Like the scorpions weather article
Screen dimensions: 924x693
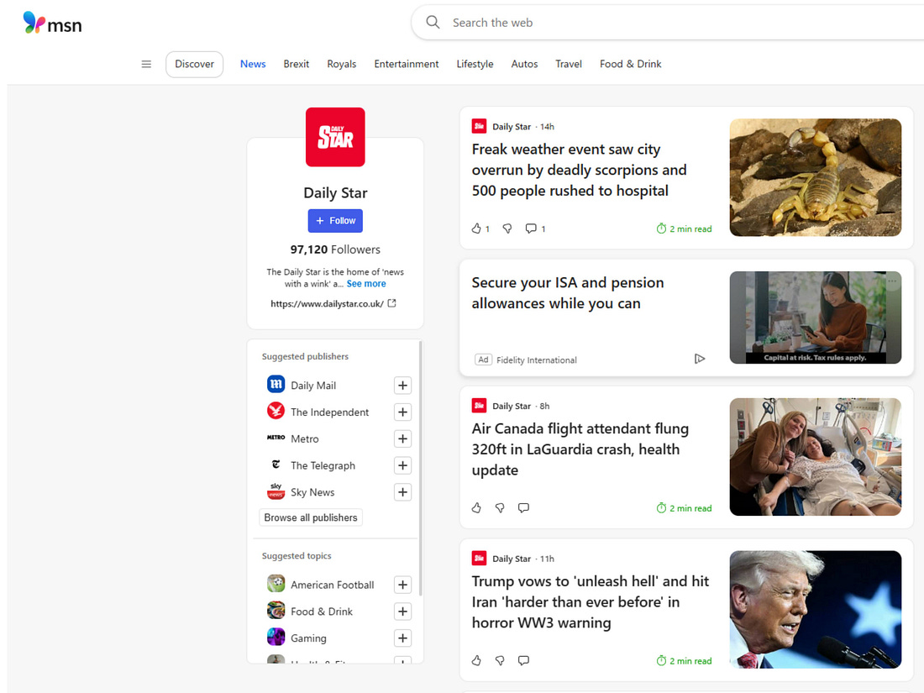click(476, 228)
